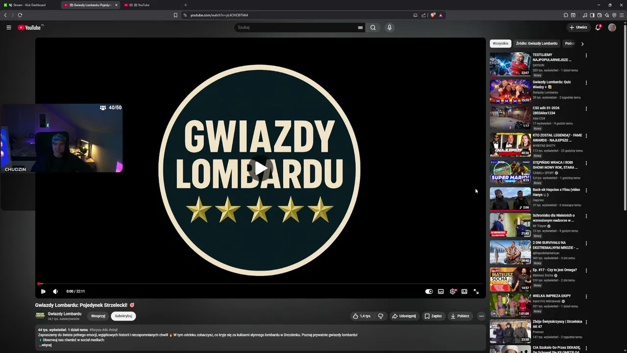Open the 2 DNI SURVIVALU video title
This screenshot has width=627, height=353.
point(555,245)
